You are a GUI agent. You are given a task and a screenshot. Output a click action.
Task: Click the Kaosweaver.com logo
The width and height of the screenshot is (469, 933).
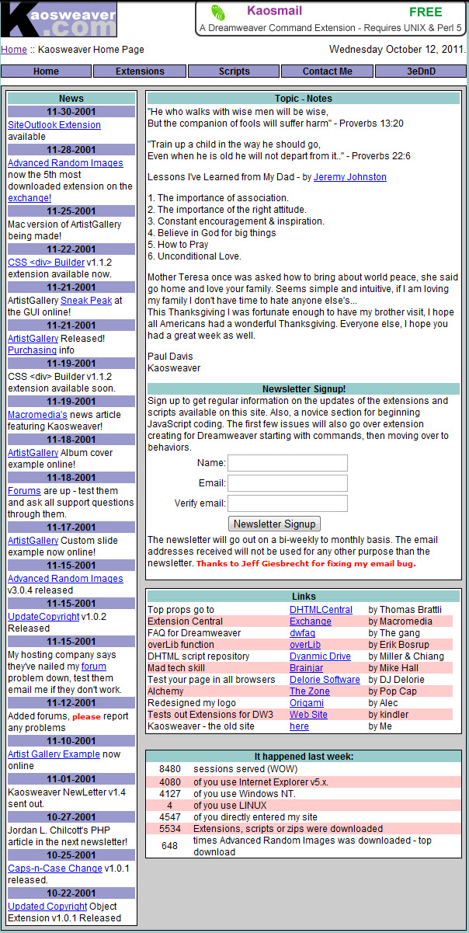pos(58,19)
